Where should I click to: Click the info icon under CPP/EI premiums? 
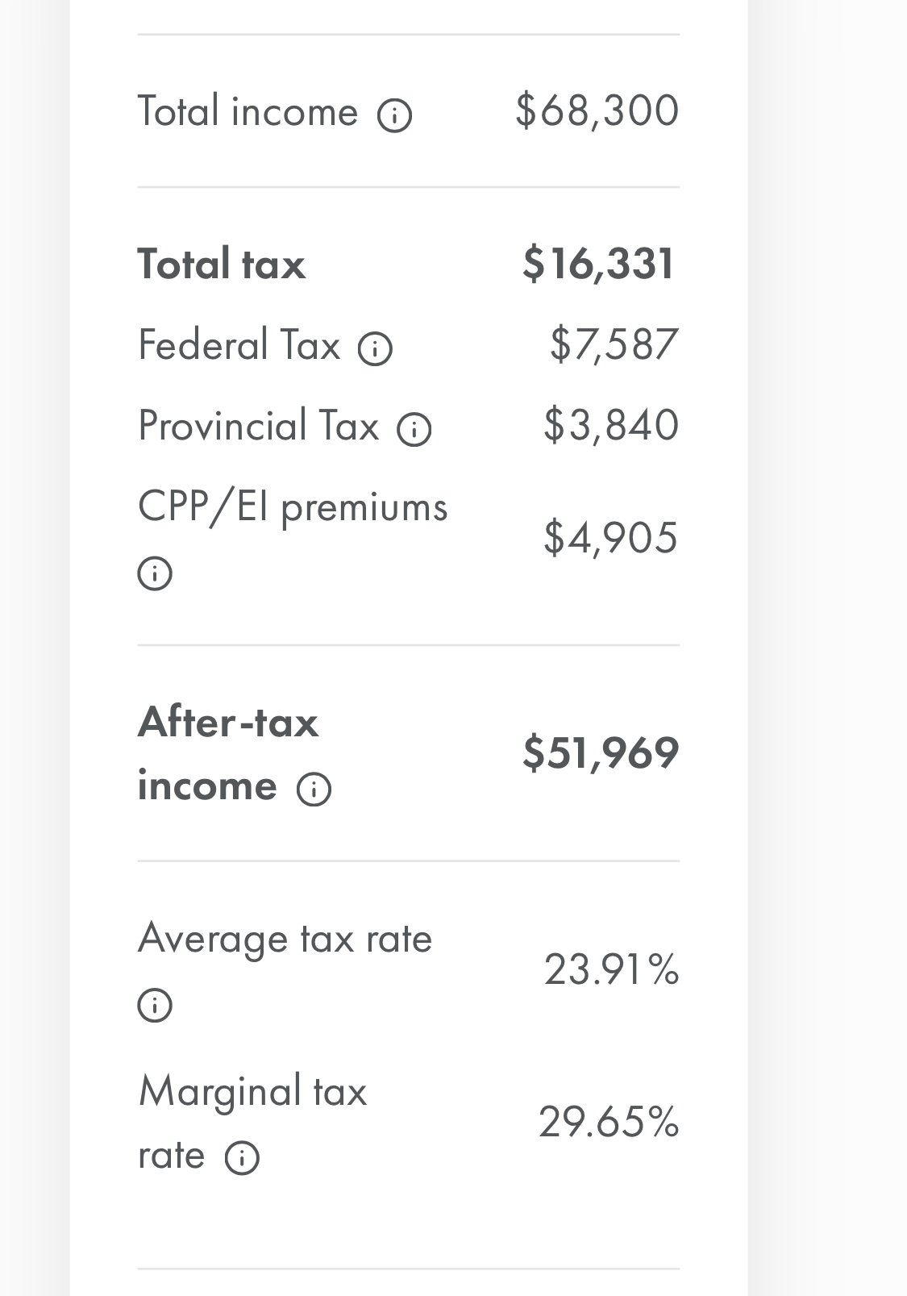[155, 573]
